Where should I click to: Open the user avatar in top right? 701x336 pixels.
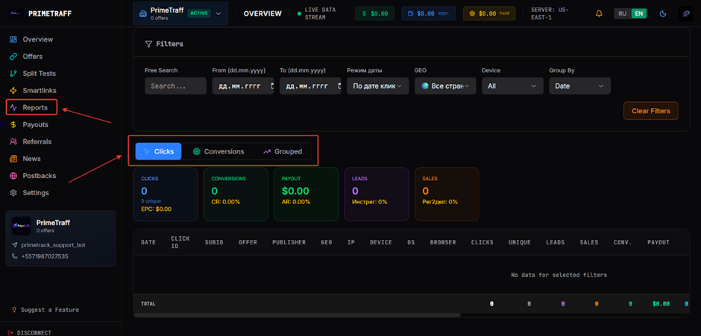pyautogui.click(x=686, y=13)
